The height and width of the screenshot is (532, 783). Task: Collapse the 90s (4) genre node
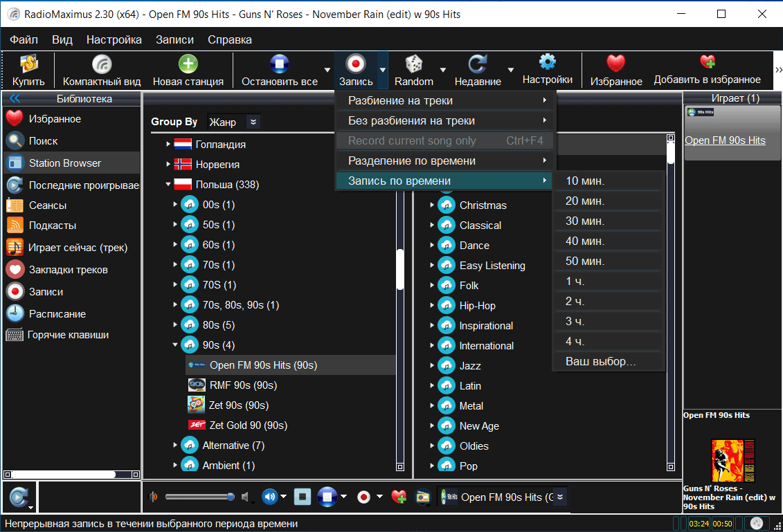click(174, 345)
